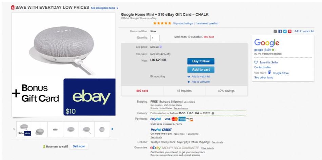This screenshot has height=160, width=322.
Task: Pin this item on Pinterest
Action: click(x=289, y=32)
